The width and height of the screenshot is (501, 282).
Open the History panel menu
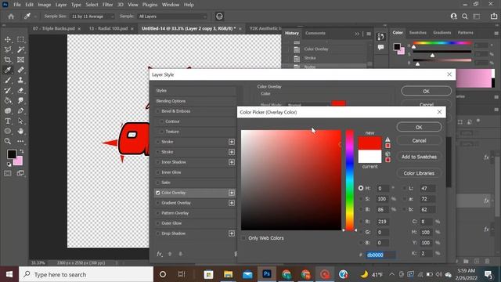tap(369, 34)
